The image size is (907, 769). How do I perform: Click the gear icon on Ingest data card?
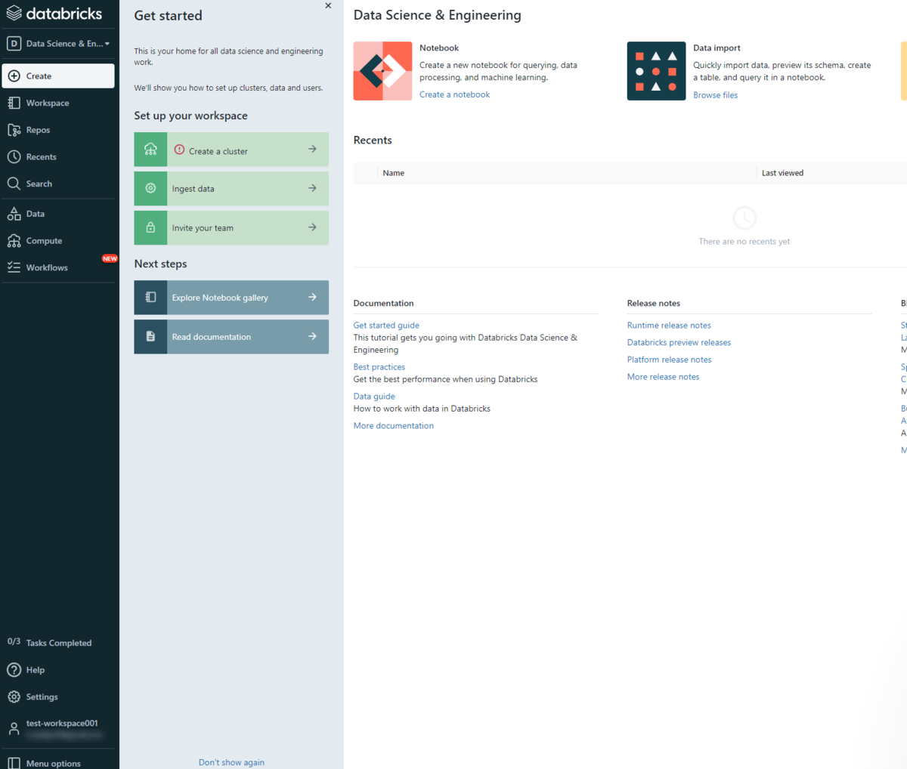(150, 189)
